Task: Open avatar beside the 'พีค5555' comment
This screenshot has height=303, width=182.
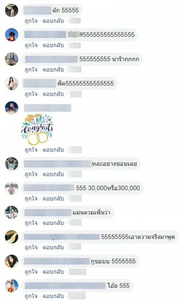Action: (12, 84)
